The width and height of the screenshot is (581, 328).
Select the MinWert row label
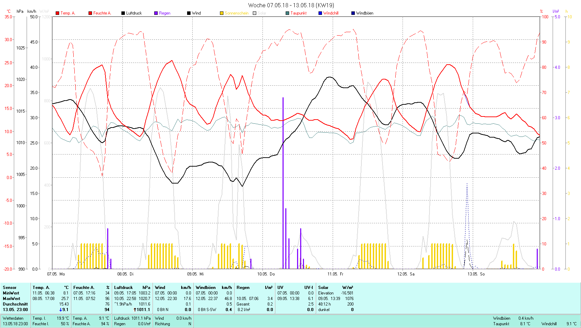[x=11, y=293]
